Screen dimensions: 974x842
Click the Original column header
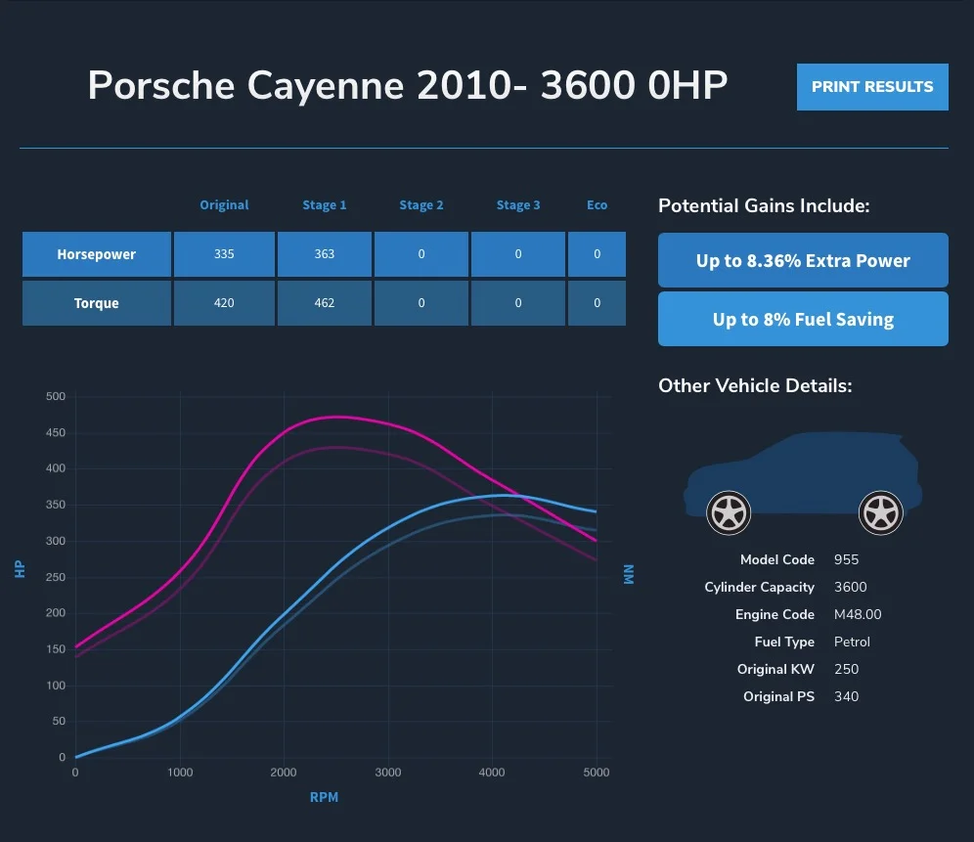click(224, 205)
